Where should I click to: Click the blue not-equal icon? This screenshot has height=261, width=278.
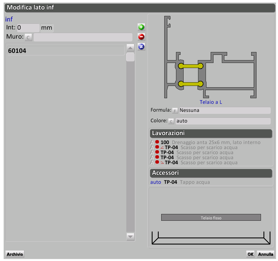pos(141,47)
